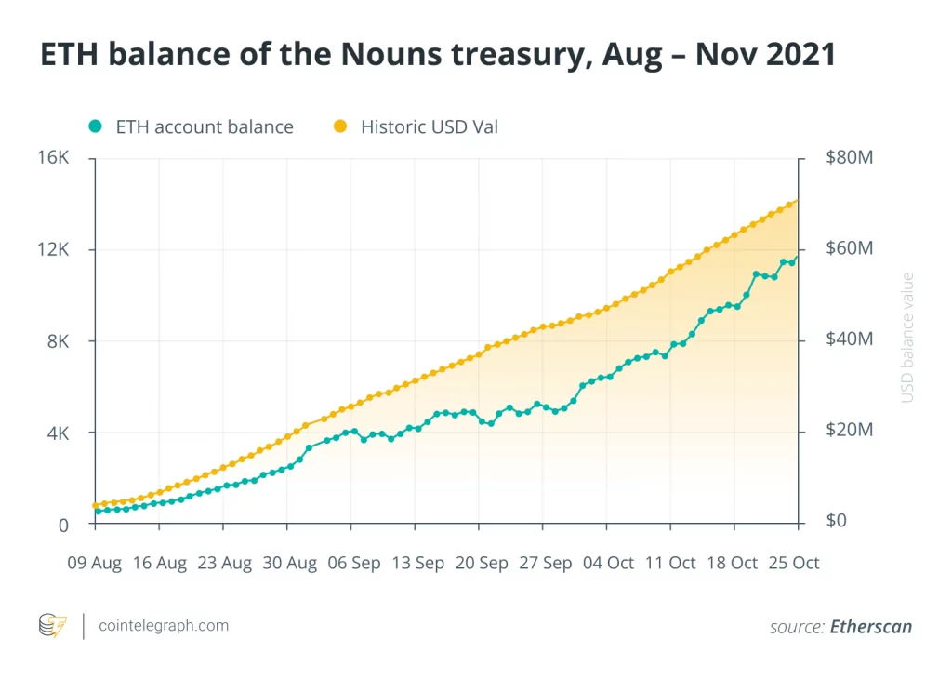
Task: Click the USD balance value axis title
Action: click(x=908, y=338)
